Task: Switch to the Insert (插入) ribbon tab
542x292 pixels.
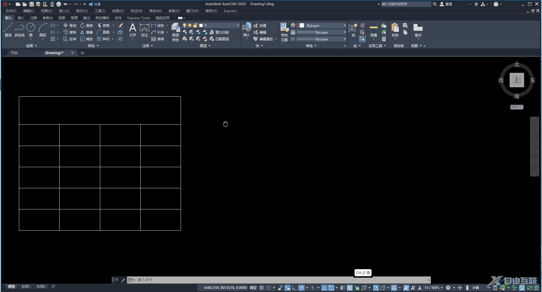Action: pyautogui.click(x=21, y=18)
